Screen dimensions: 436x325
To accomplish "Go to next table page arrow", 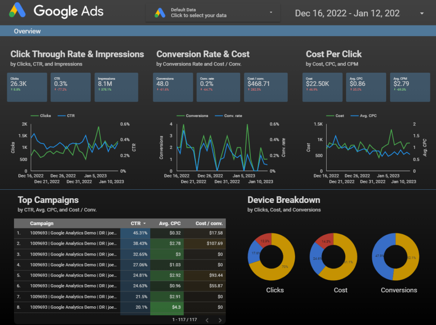I will point(220,320).
